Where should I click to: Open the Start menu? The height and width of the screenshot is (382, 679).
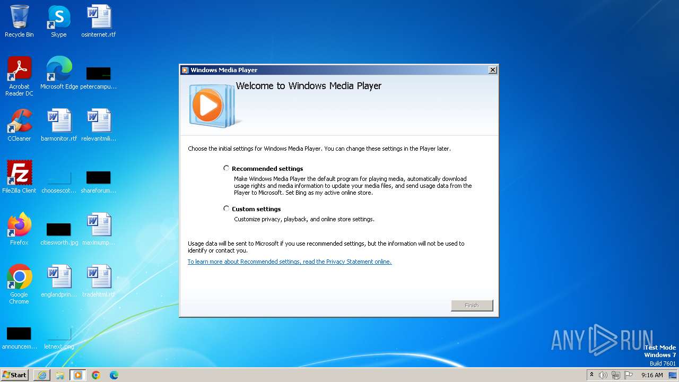[15, 375]
